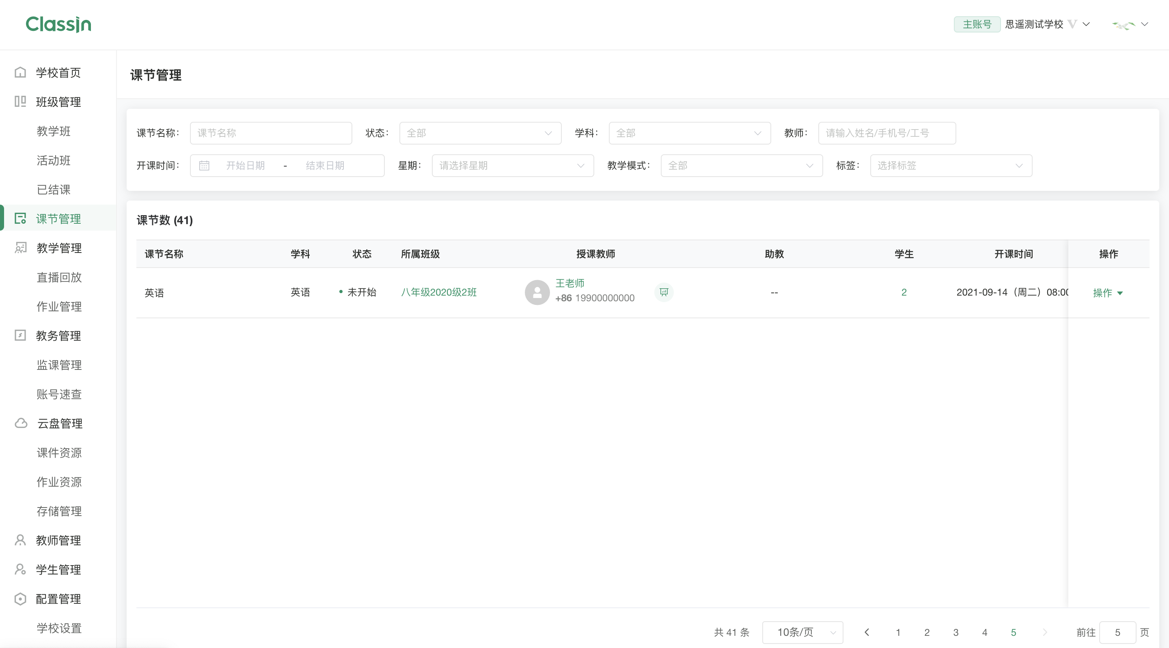Click the 课节管理 sidebar icon
The width and height of the screenshot is (1169, 648).
(20, 218)
